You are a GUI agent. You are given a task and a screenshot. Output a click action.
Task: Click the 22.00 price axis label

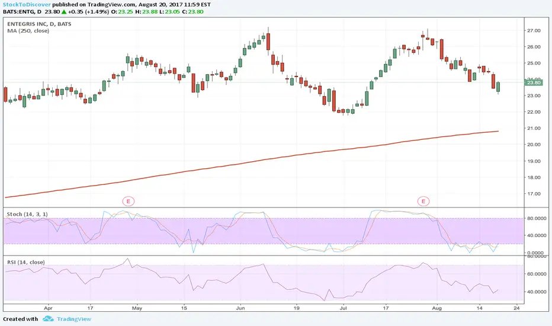tap(534, 112)
